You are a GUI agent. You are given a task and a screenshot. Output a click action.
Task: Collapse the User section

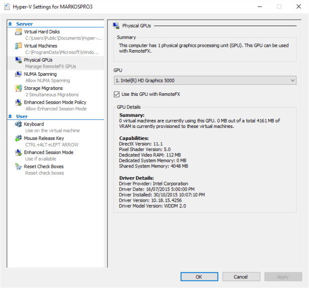pos(11,116)
